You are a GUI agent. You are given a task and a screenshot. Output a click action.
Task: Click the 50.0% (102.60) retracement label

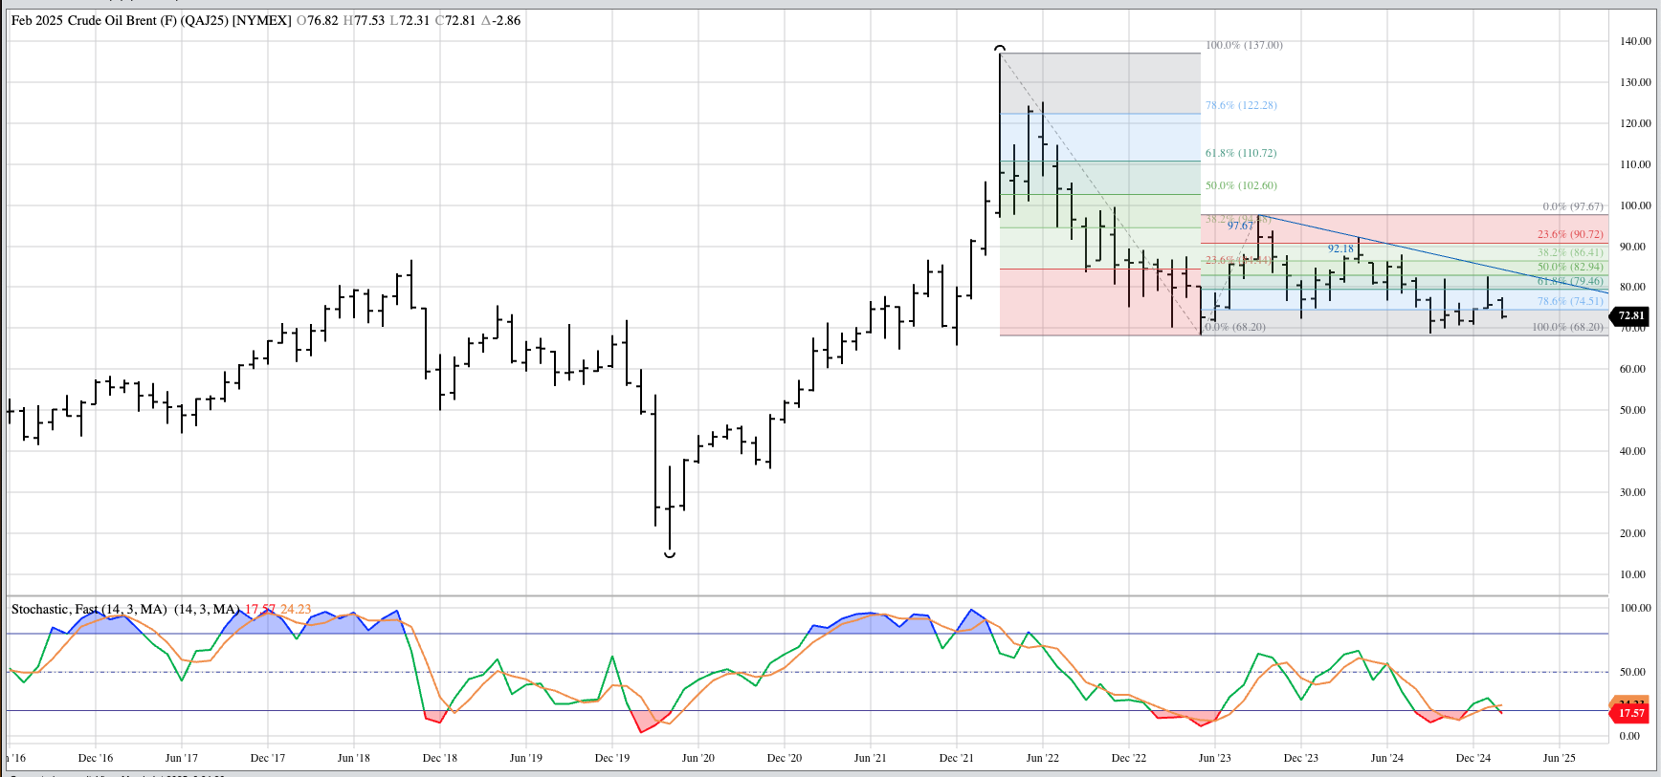(x=1241, y=185)
